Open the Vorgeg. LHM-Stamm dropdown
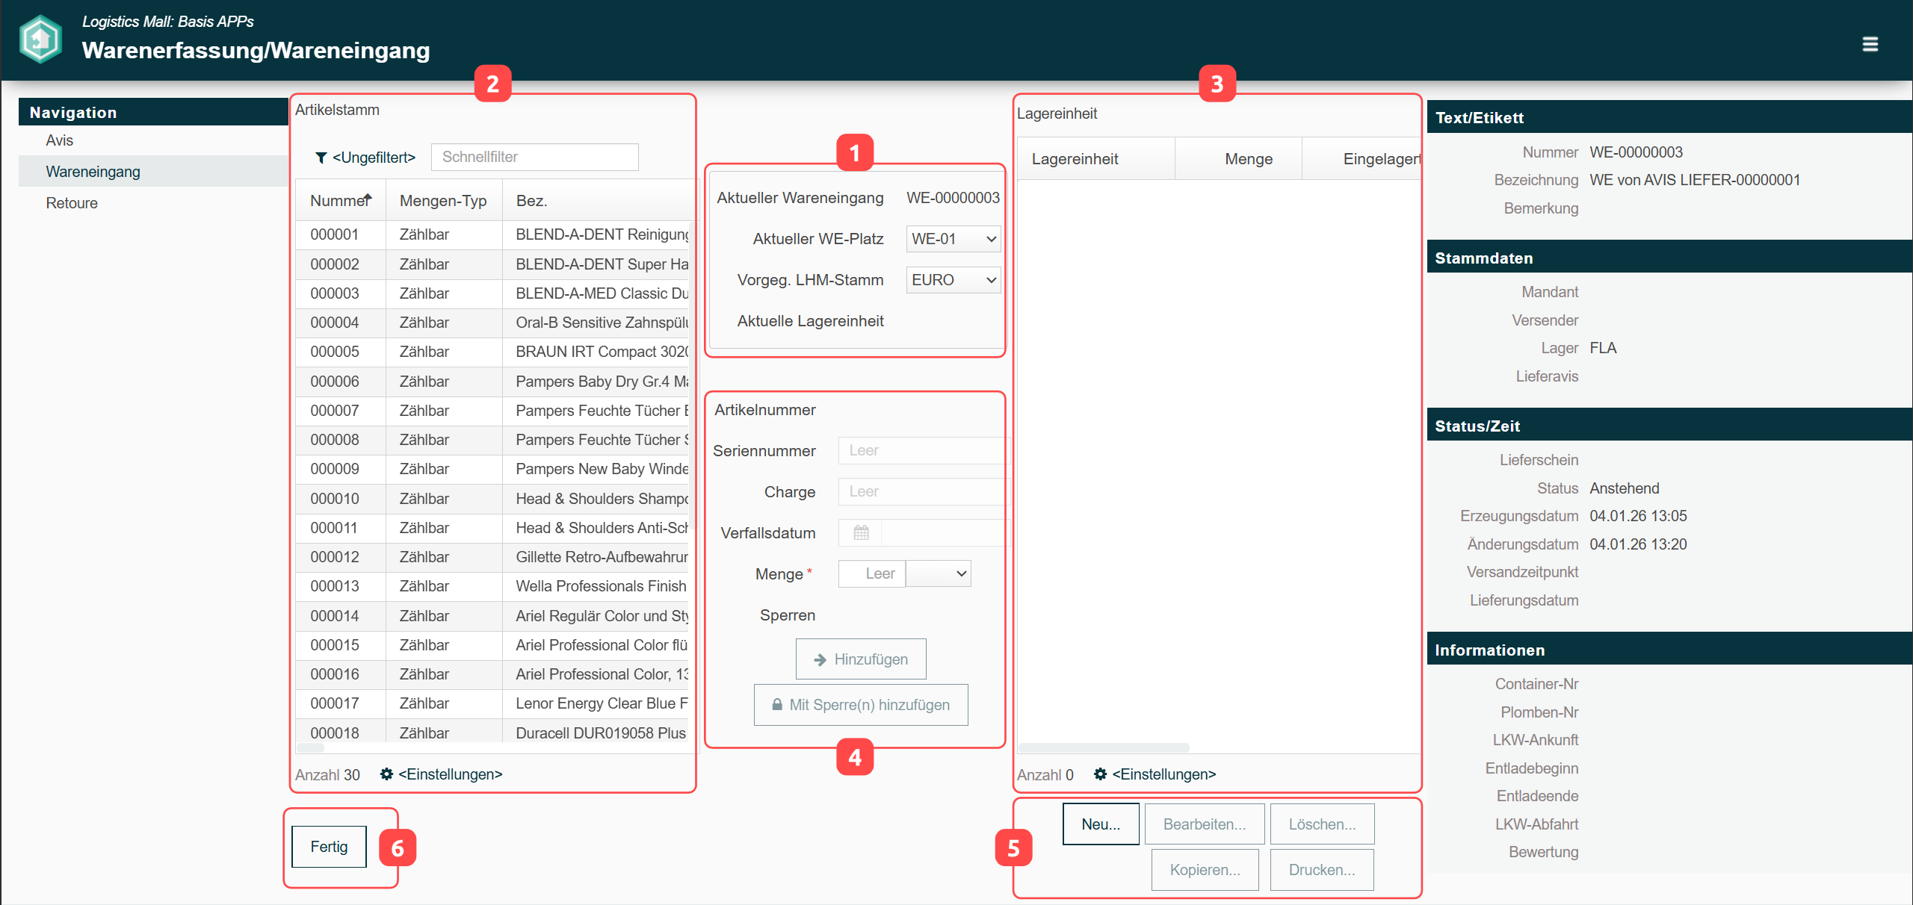The height and width of the screenshot is (905, 1913). [x=953, y=280]
